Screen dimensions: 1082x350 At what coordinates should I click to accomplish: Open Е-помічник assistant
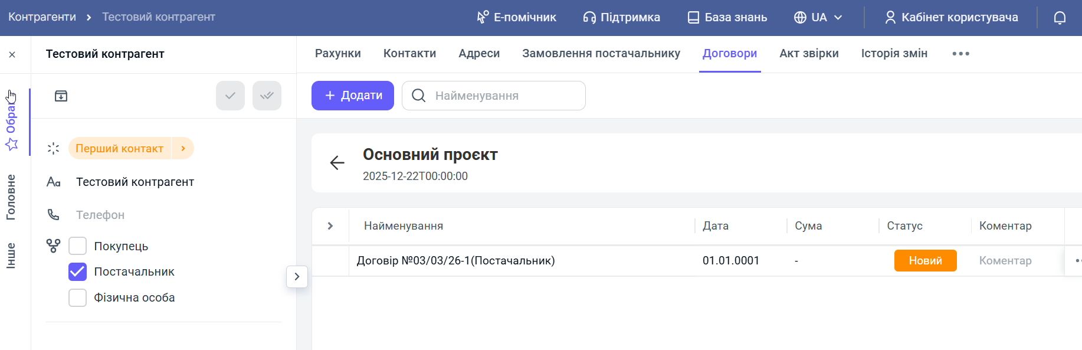tap(516, 18)
